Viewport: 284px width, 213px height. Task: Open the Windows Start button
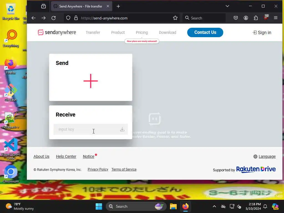click(99, 206)
